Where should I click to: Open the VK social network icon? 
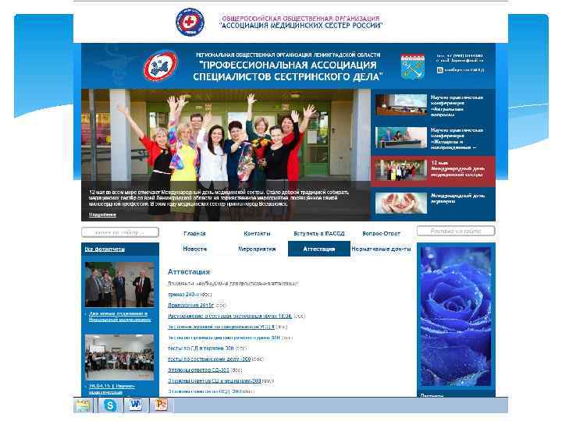(439, 70)
